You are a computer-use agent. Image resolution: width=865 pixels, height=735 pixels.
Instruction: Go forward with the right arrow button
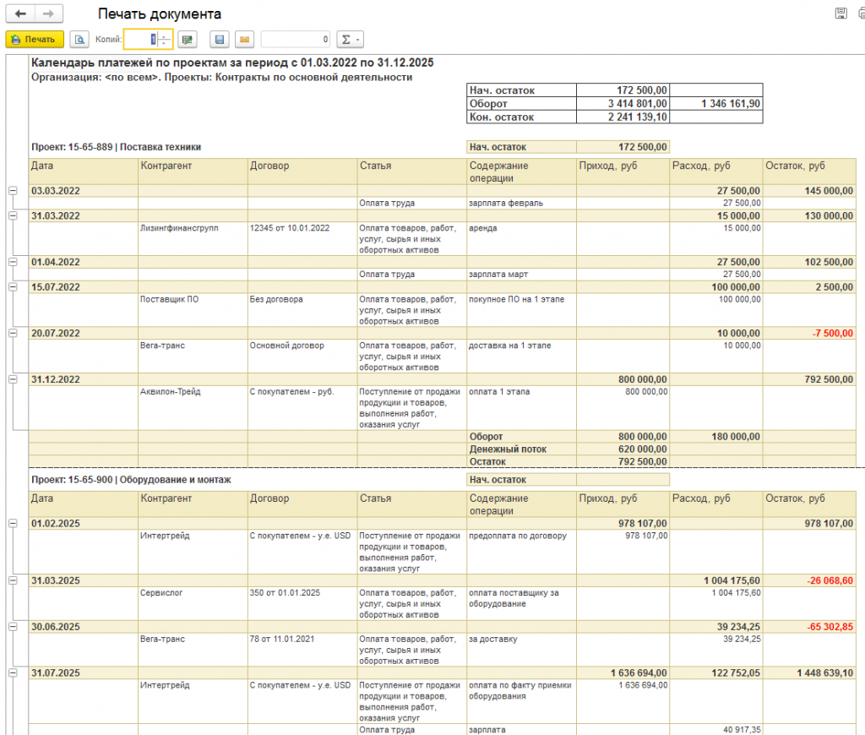[48, 14]
